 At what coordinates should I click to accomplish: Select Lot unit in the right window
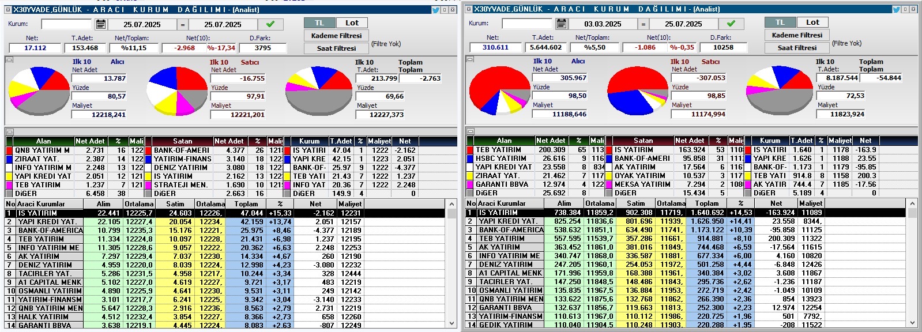point(812,22)
